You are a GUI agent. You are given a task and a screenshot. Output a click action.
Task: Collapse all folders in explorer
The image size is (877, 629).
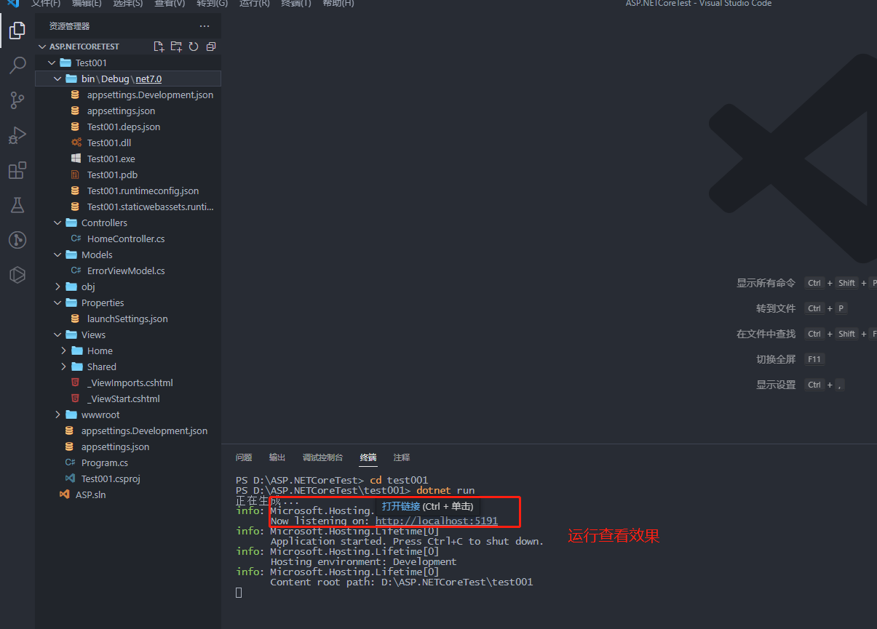click(x=211, y=47)
